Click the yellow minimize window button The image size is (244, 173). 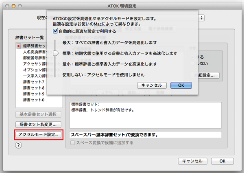click(13, 6)
